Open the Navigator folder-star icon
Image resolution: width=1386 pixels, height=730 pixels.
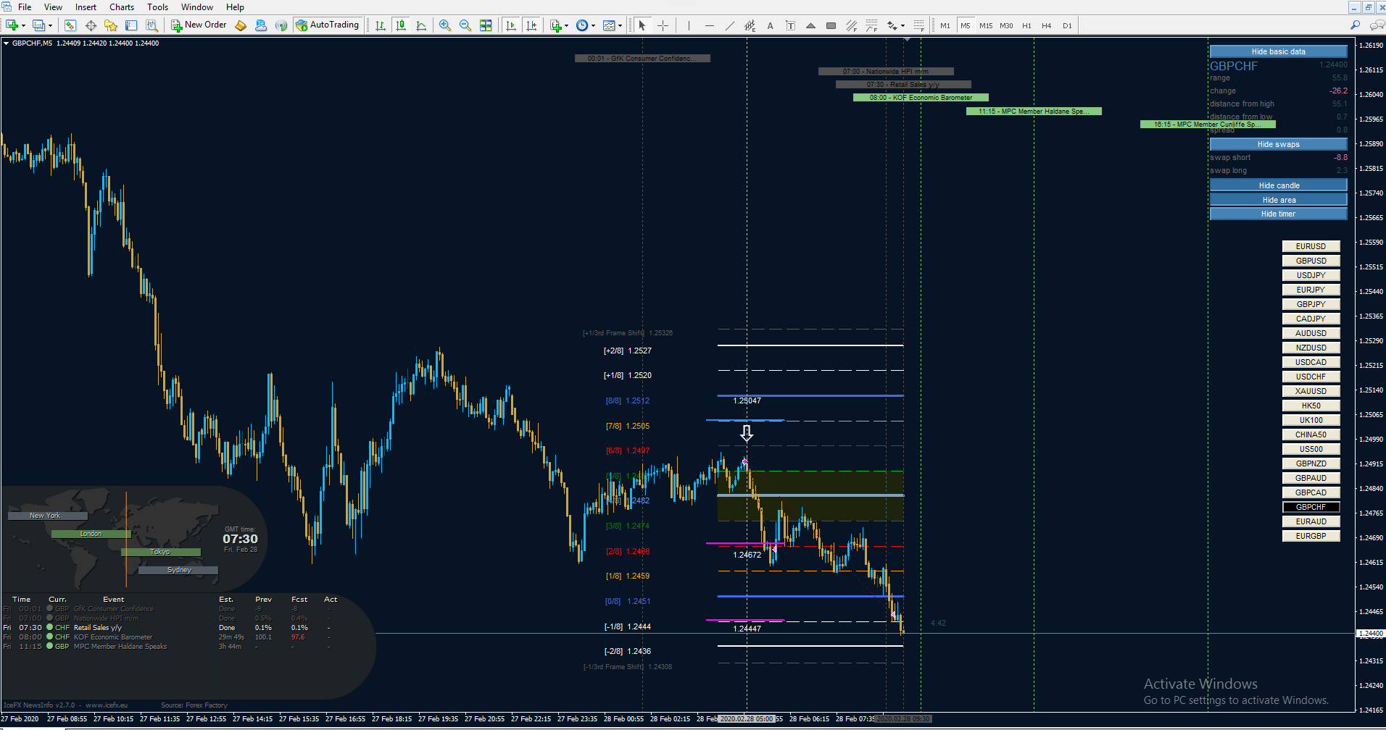pos(111,25)
